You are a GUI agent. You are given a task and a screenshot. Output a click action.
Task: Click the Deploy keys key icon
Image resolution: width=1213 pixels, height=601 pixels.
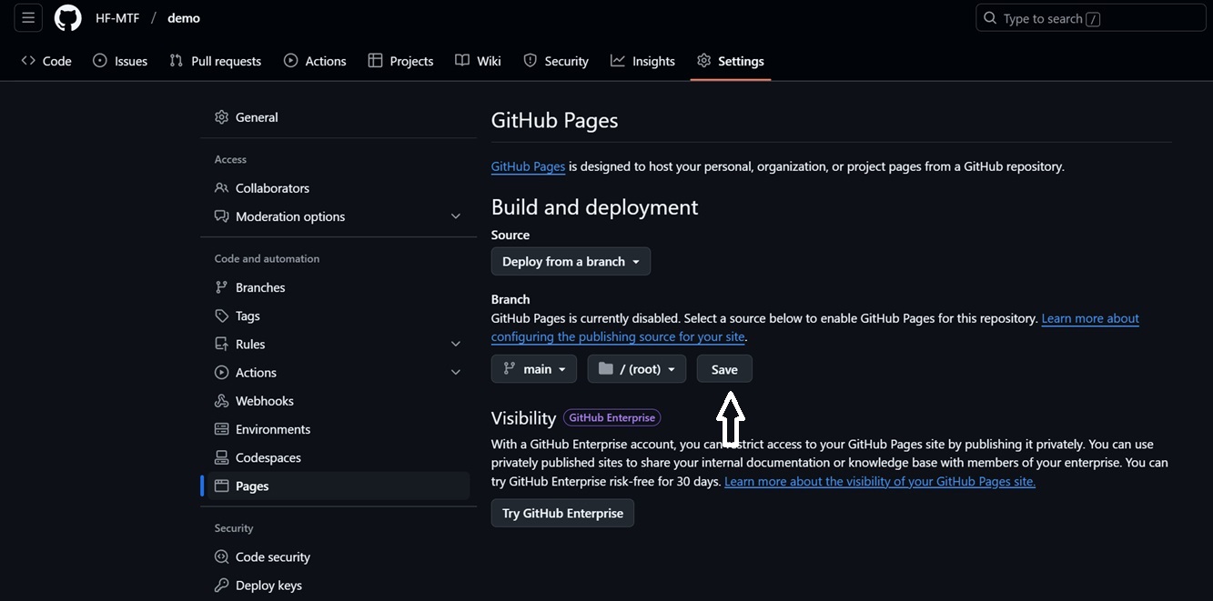[x=221, y=586]
